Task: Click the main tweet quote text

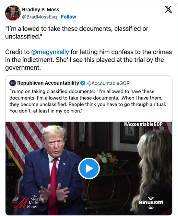Action: [x=77, y=32]
